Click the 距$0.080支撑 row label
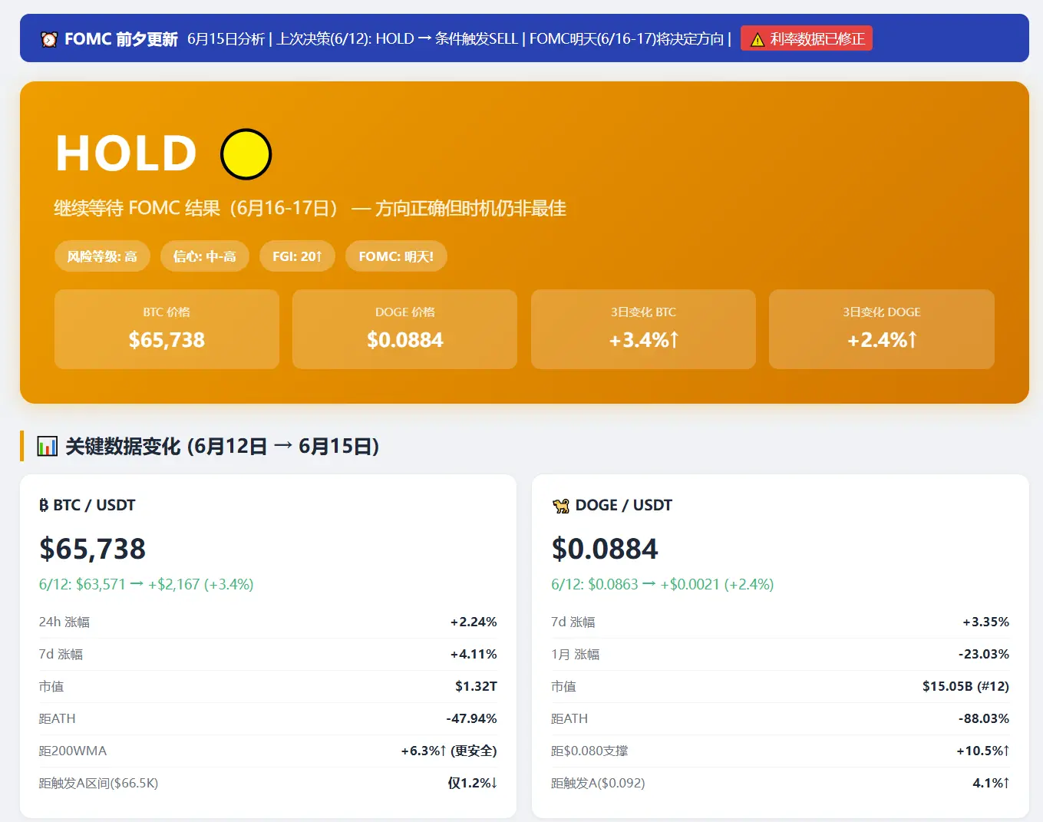 (x=589, y=751)
